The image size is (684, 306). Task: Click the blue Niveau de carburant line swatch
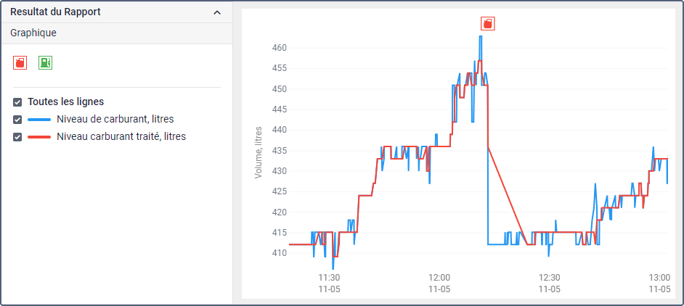tap(39, 120)
